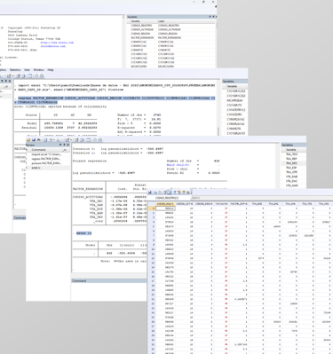Select VTA_AAN in front Variables panel

(x=291, y=185)
